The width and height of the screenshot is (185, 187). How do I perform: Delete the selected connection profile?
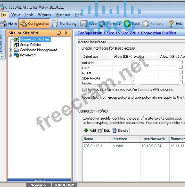point(120,130)
